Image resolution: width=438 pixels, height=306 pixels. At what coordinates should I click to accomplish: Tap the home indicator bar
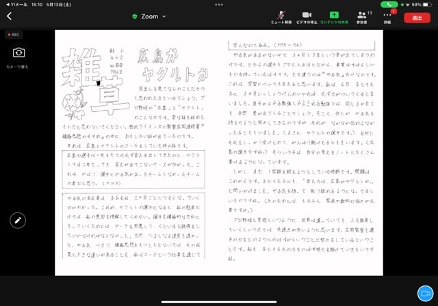tap(219, 302)
